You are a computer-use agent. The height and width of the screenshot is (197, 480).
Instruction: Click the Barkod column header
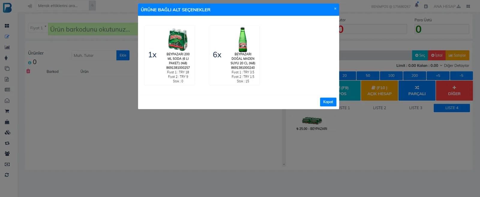(x=52, y=71)
